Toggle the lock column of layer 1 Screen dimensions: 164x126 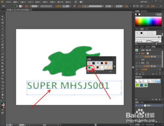(x=139, y=105)
